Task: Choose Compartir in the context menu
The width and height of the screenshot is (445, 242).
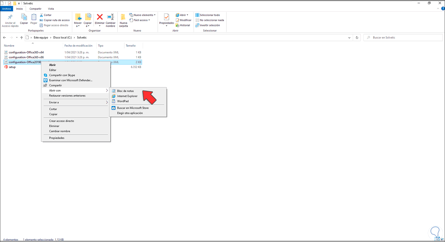Action: (x=76, y=85)
